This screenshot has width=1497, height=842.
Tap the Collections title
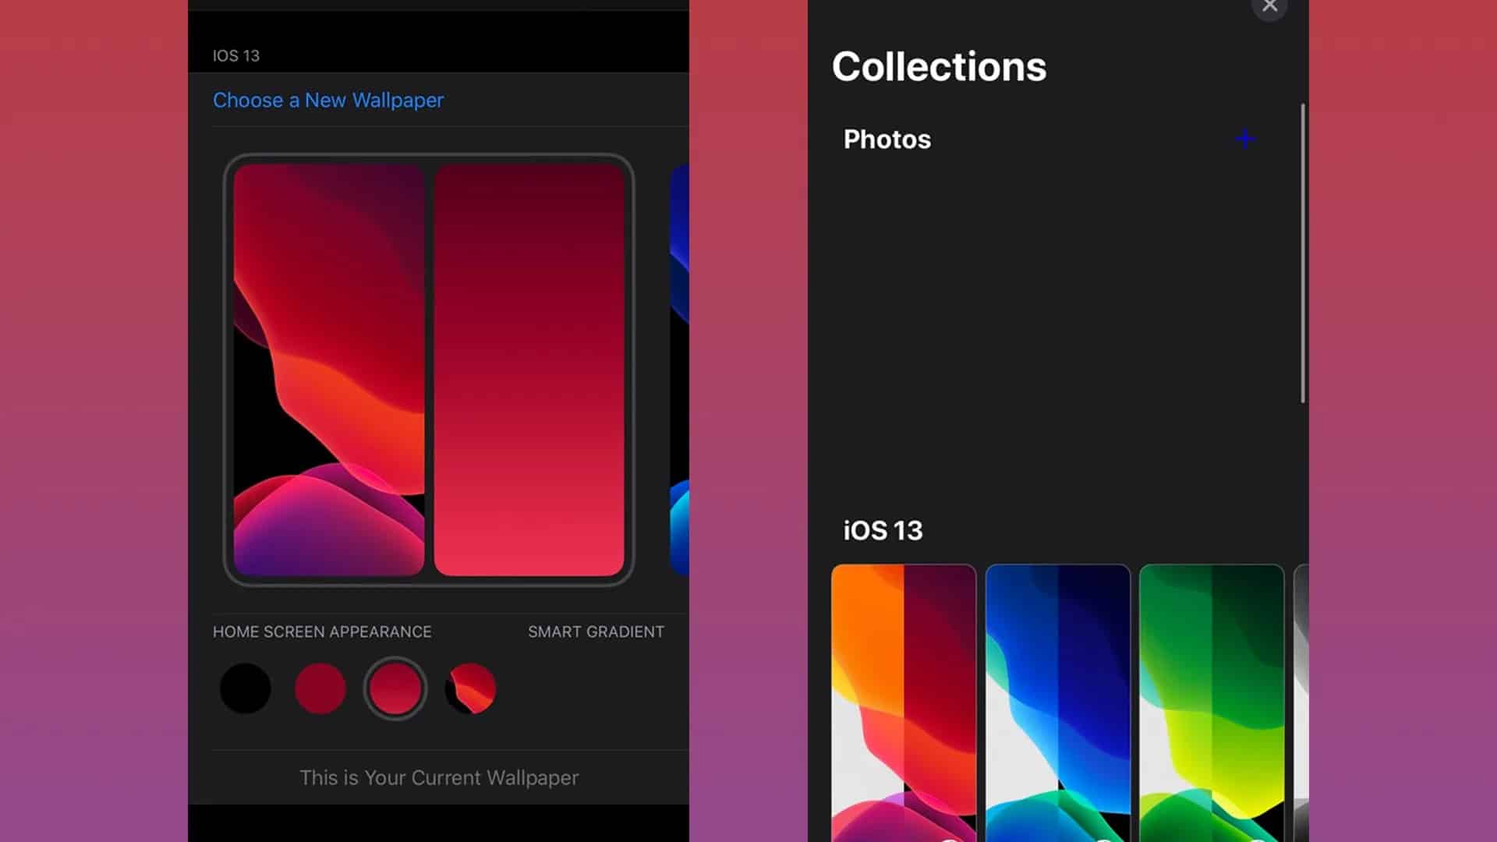coord(939,66)
